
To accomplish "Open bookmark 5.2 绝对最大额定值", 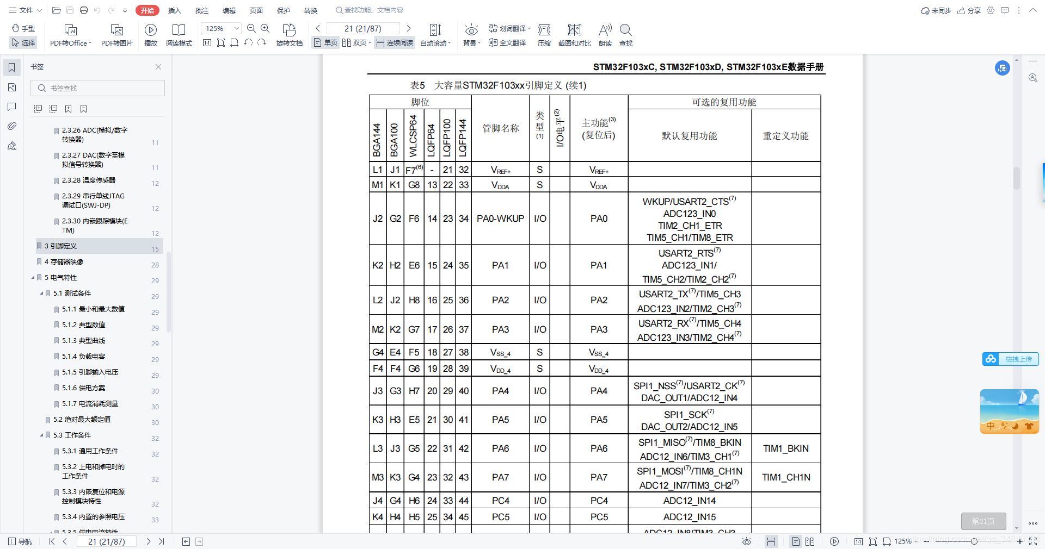I will click(x=82, y=420).
